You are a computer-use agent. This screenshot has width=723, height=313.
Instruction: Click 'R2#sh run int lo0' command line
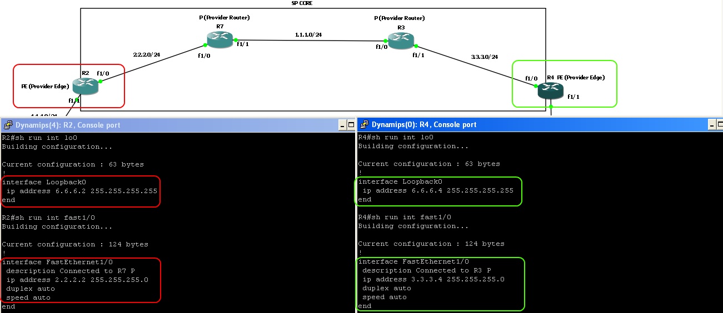tap(40, 138)
